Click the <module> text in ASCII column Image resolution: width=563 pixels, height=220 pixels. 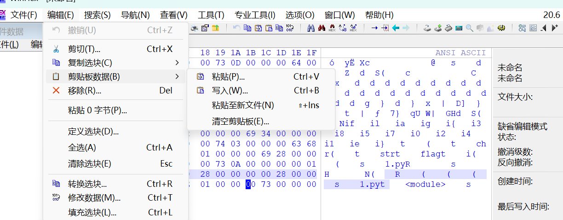pyautogui.click(x=425, y=185)
